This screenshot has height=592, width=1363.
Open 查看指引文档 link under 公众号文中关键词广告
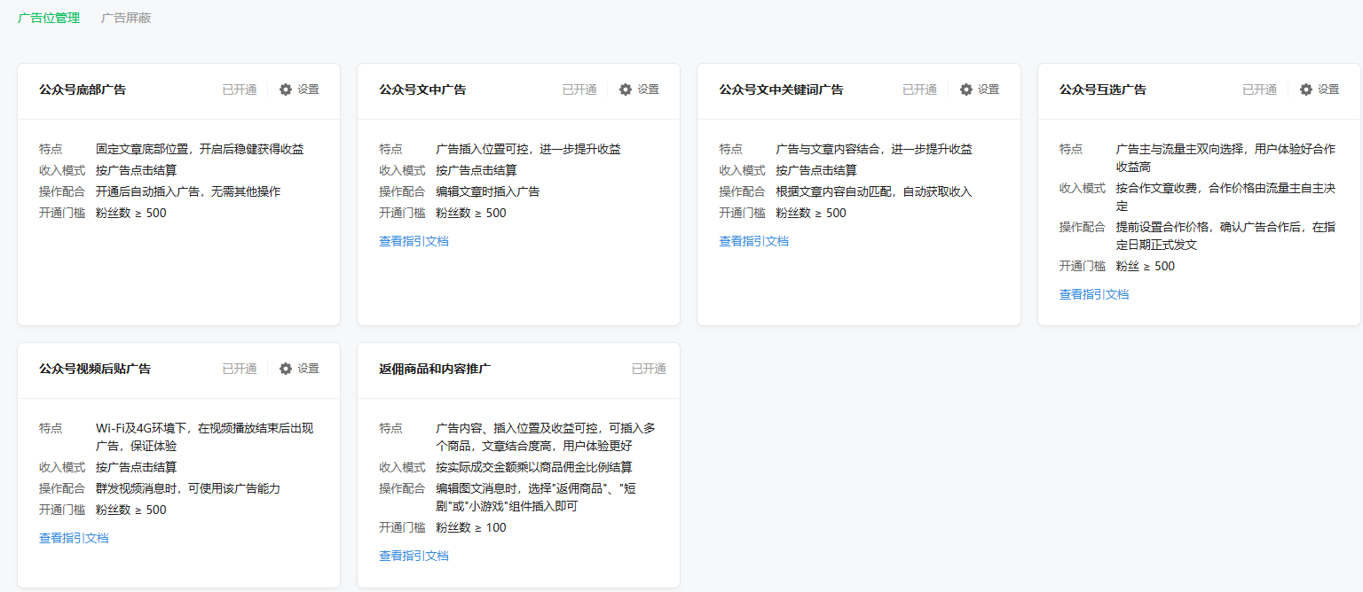click(x=753, y=241)
